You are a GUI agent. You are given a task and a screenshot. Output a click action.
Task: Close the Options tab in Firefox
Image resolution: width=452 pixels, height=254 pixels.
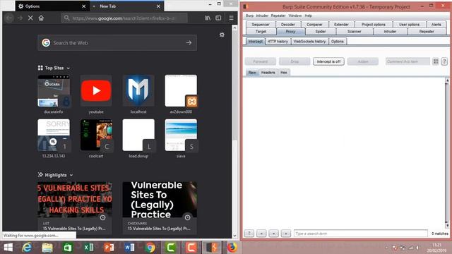tap(83, 6)
